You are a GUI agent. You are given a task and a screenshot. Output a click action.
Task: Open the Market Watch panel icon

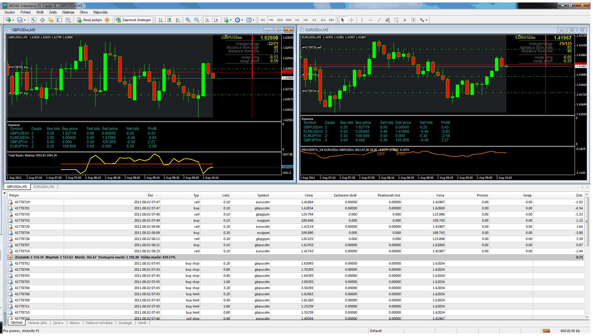click(34, 20)
